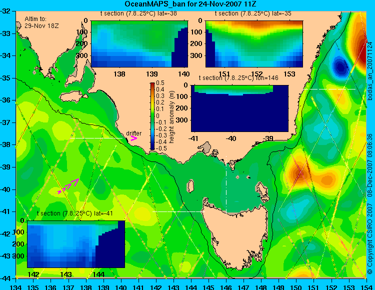This screenshot has width=375, height=290.
Task: Click the -44 latitude axis label
Action: (x=6, y=278)
